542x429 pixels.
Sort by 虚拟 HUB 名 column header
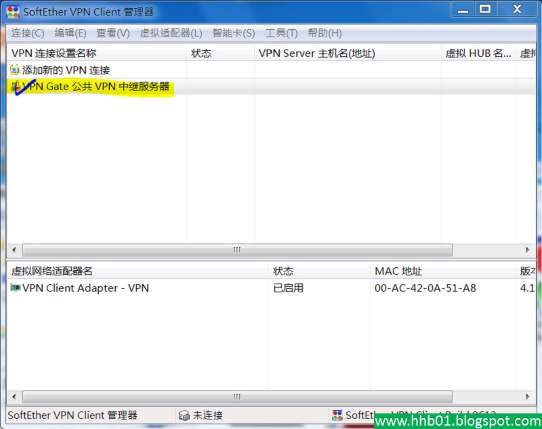coord(478,53)
